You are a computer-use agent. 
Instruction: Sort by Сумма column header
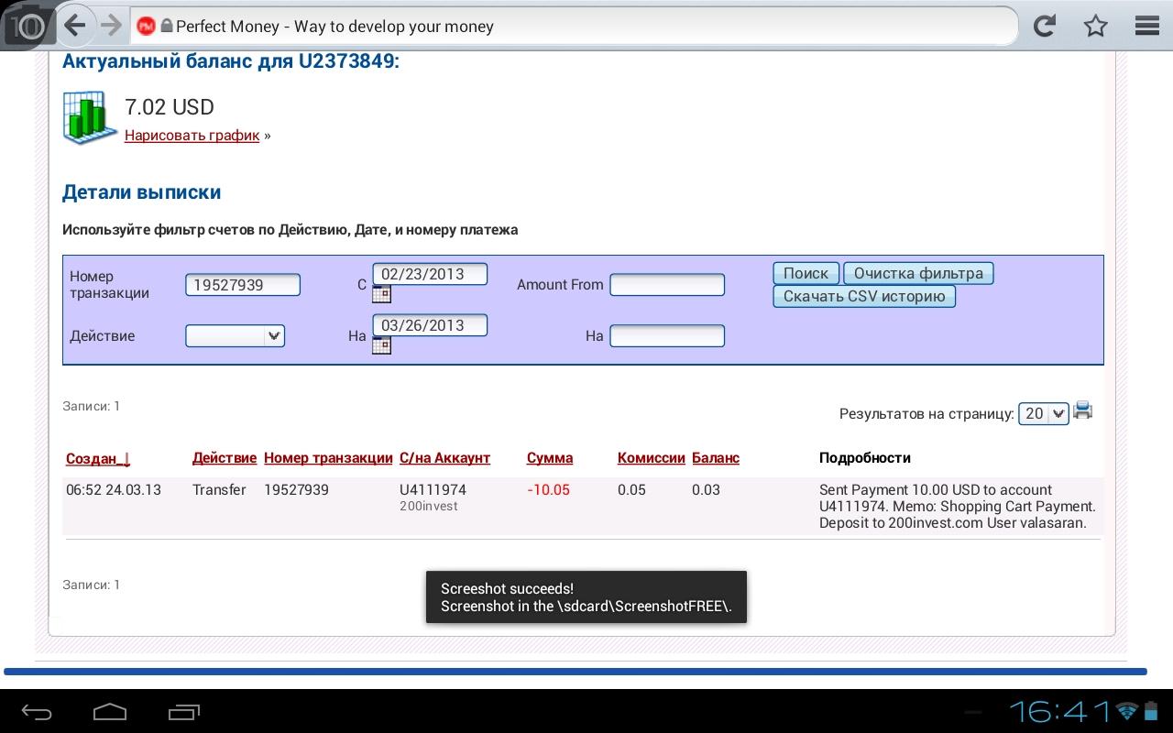click(x=550, y=458)
